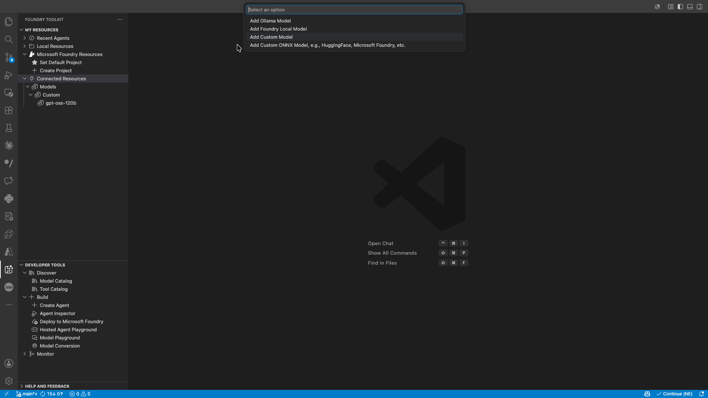Open Remote Explorer icon
The height and width of the screenshot is (398, 708).
tap(9, 92)
